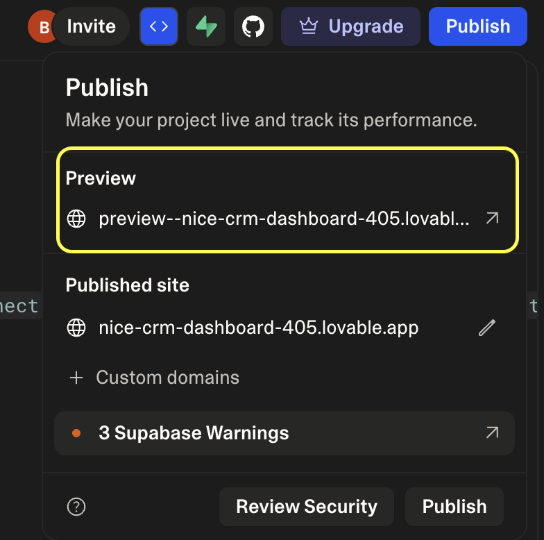Image resolution: width=544 pixels, height=540 pixels.
Task: Open nice-crm-dashboard-405.lovable.app link
Action: [x=258, y=328]
